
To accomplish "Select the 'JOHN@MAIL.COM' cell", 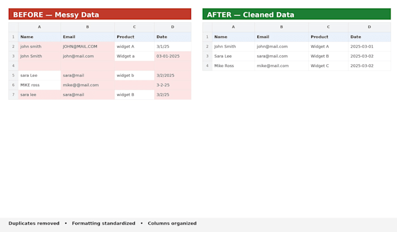I will pos(88,47).
